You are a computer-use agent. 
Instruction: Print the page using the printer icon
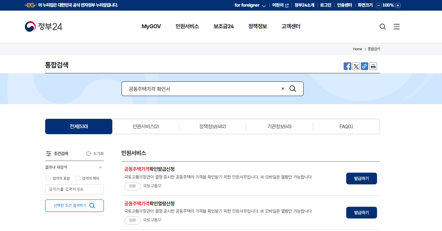(x=373, y=66)
